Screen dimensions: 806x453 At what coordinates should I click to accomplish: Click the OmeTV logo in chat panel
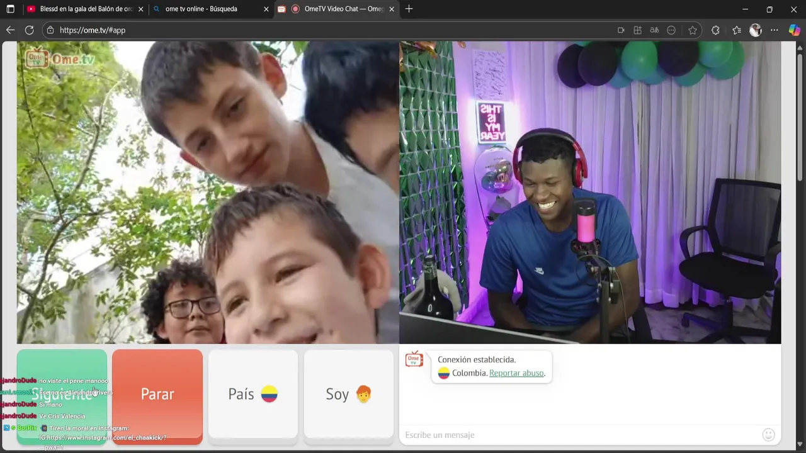tap(414, 359)
